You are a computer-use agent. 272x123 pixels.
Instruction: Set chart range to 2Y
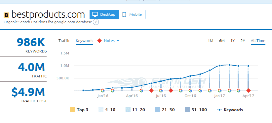[x=243, y=41]
